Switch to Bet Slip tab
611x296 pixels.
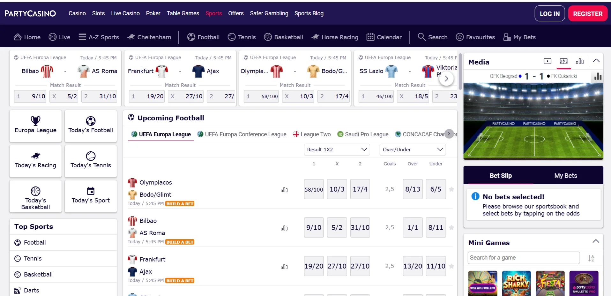(501, 176)
